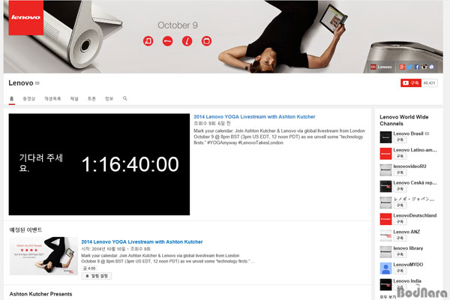Click the #YOGAmyway hashtag in description
The height and width of the screenshot is (300, 450).
[221, 142]
